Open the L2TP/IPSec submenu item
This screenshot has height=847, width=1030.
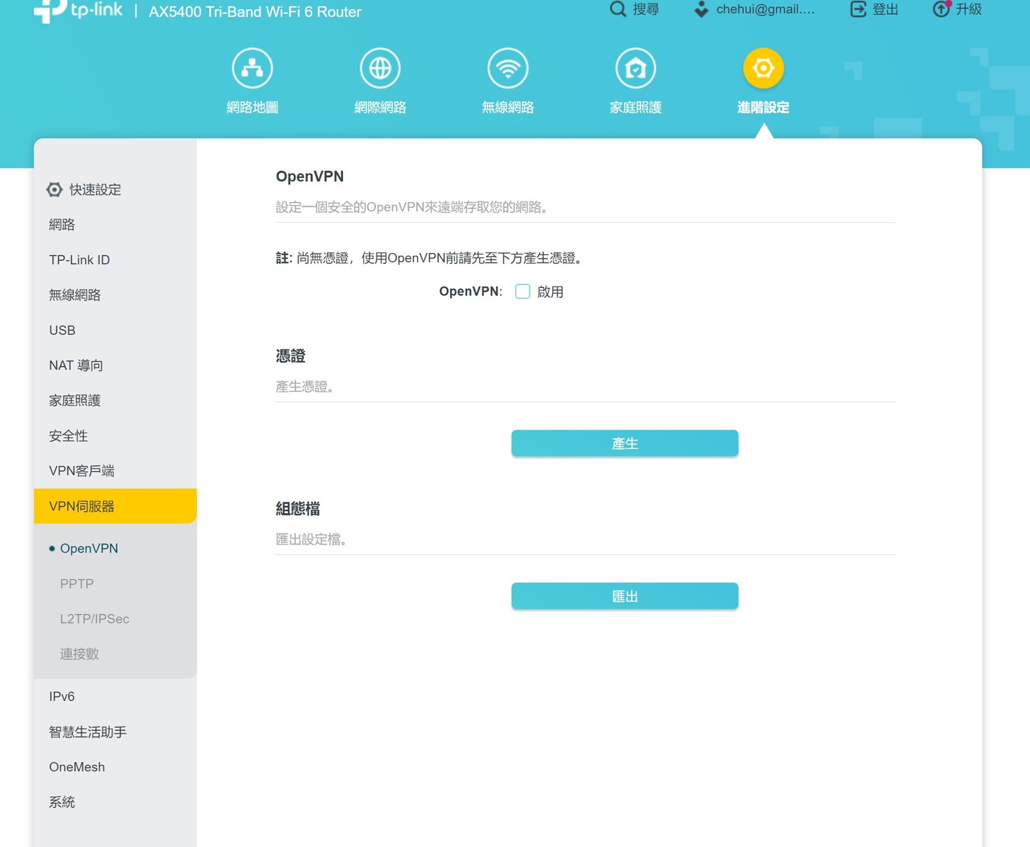pyautogui.click(x=95, y=619)
